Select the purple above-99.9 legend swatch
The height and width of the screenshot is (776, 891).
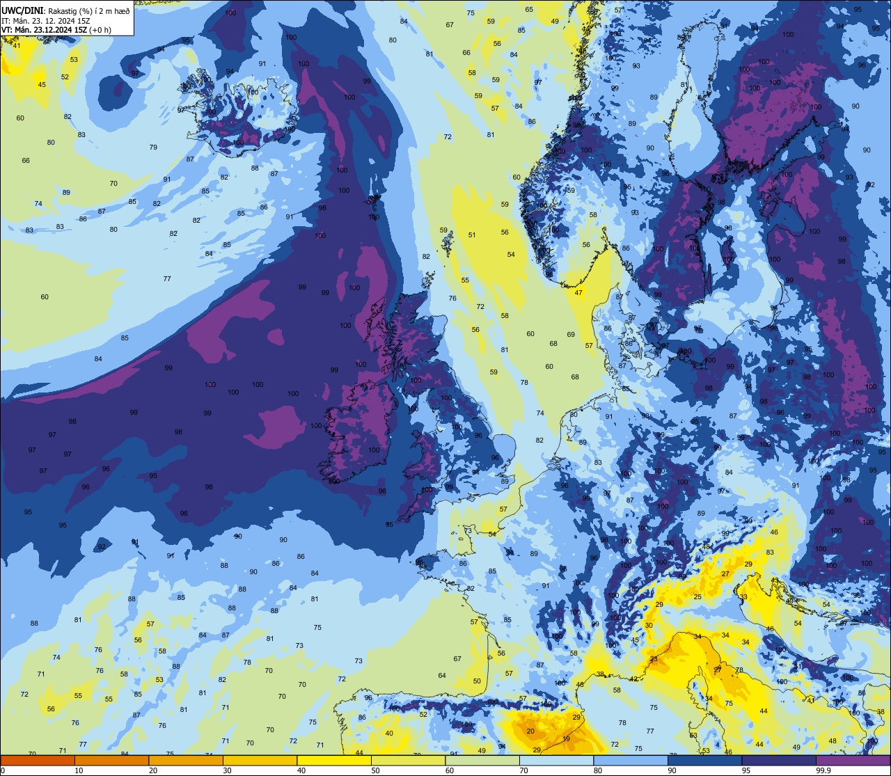(x=853, y=760)
